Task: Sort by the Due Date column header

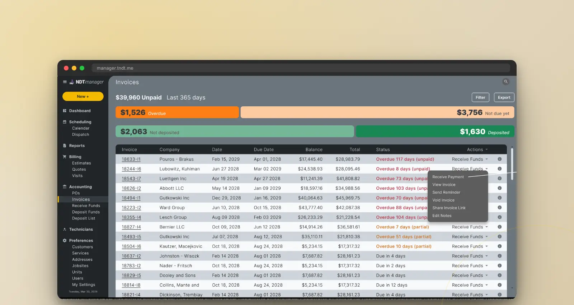Action: [x=264, y=149]
